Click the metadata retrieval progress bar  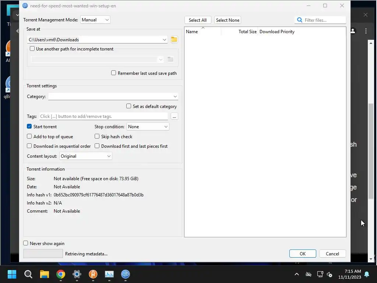(x=43, y=254)
